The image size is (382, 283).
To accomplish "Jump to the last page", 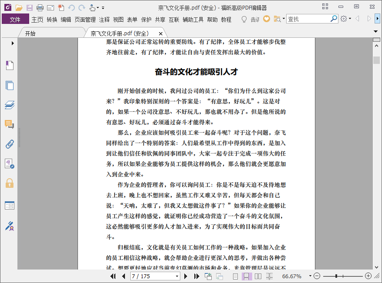I will point(196,276).
